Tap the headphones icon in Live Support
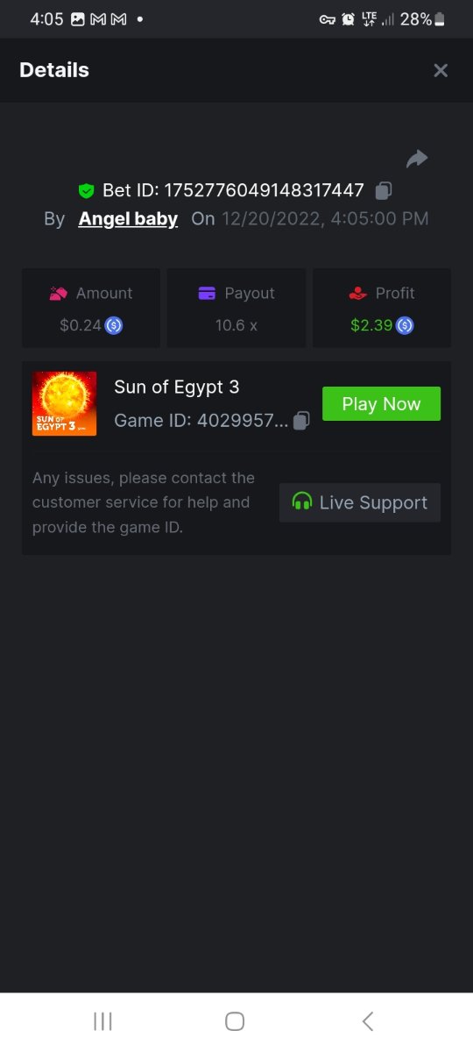 302,502
